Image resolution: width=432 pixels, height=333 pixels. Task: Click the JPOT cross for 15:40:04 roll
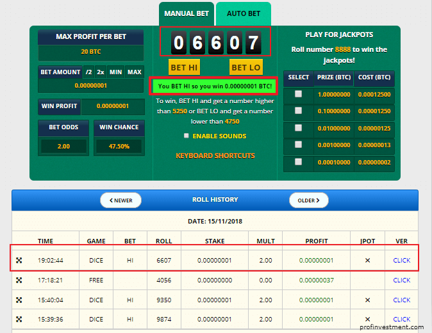click(367, 300)
